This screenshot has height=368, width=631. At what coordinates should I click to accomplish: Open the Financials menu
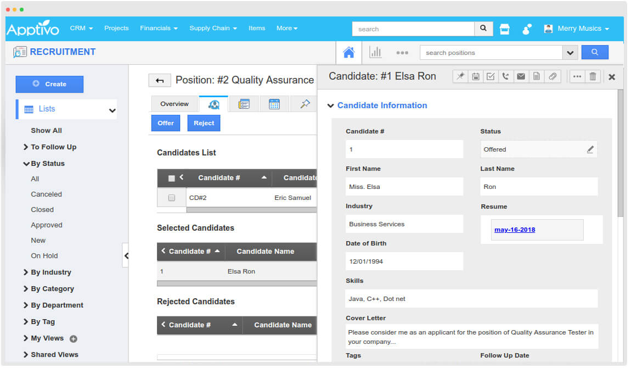coord(159,28)
